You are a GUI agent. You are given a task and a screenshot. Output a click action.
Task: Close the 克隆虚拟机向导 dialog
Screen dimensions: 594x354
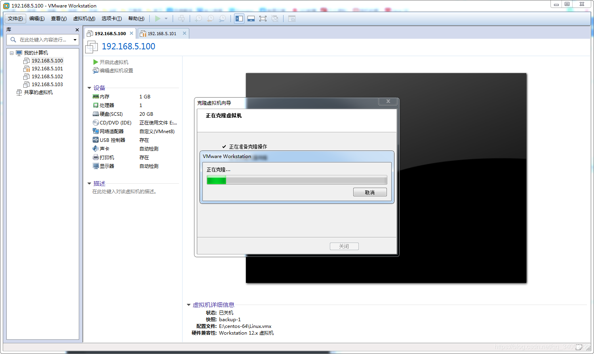[x=388, y=101]
